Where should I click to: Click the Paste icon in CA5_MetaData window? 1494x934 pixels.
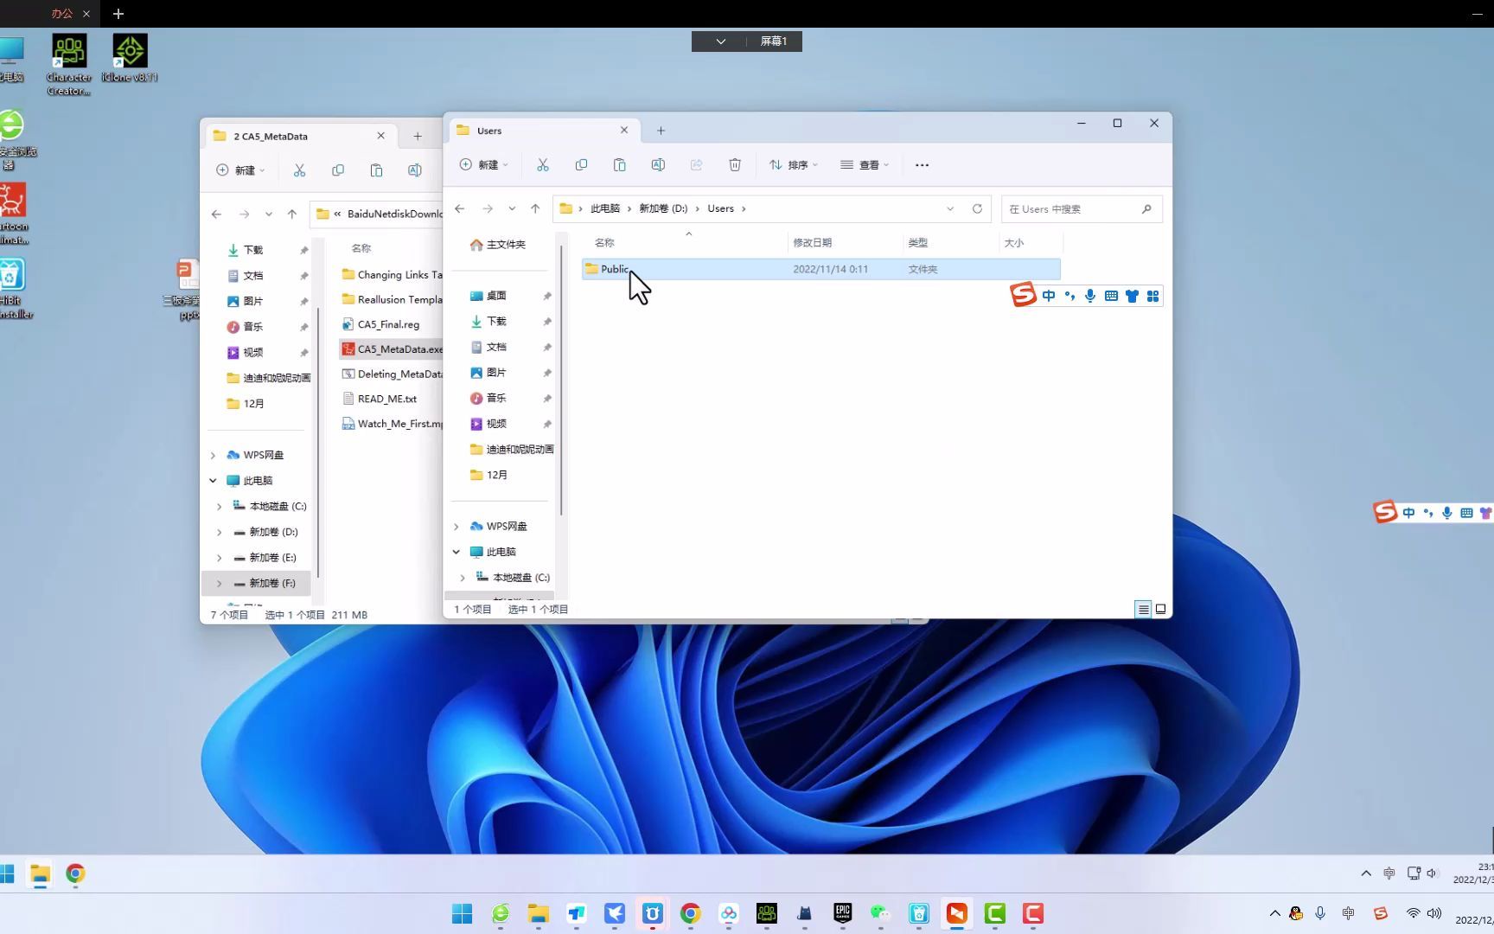point(376,170)
